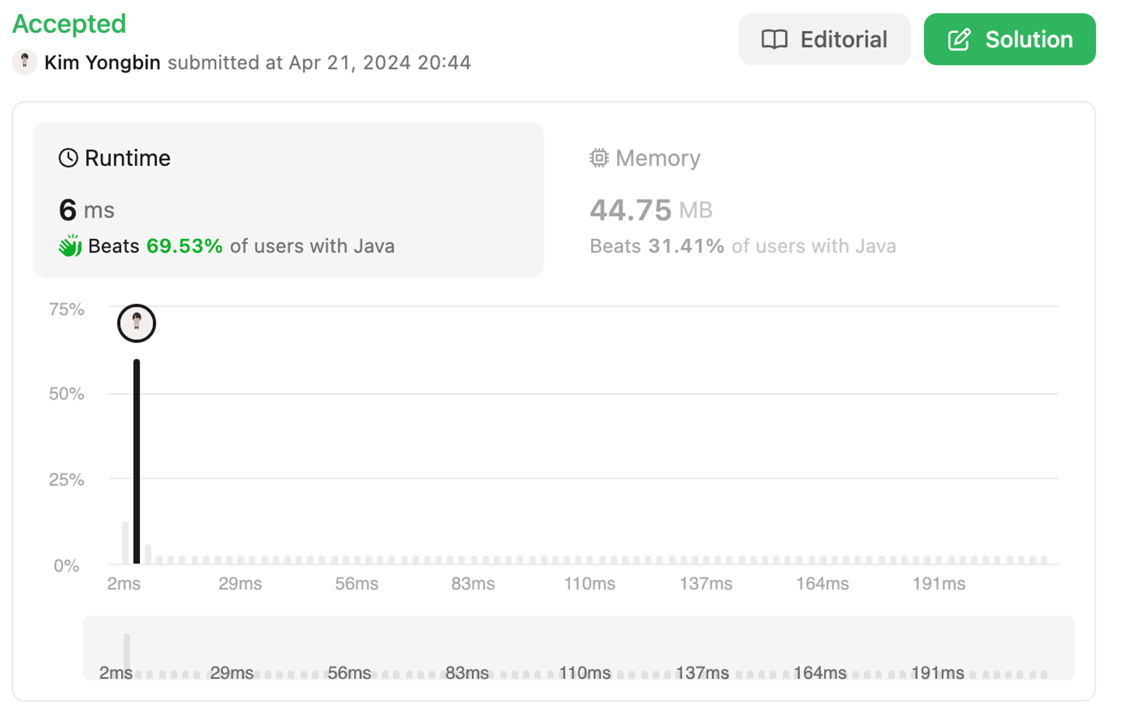Screen dimensions: 1125x711
Task: Click the Memory chip icon
Action: tap(599, 158)
